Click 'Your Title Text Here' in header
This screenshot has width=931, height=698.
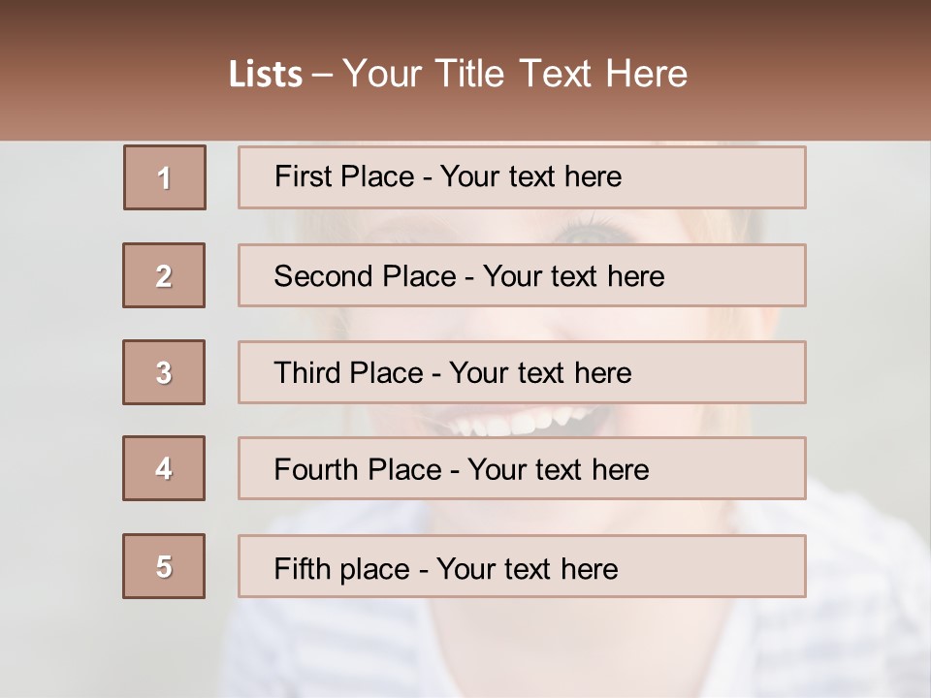pos(515,75)
